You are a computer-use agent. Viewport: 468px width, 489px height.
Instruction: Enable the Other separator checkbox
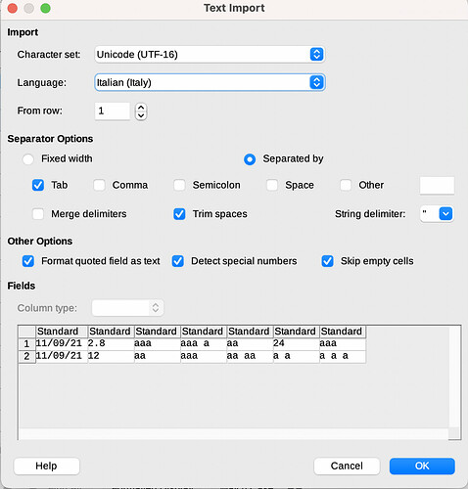click(346, 185)
